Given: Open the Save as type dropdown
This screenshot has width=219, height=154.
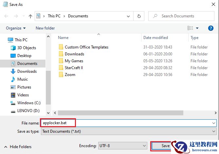Looking at the screenshot, I should (x=129, y=131).
